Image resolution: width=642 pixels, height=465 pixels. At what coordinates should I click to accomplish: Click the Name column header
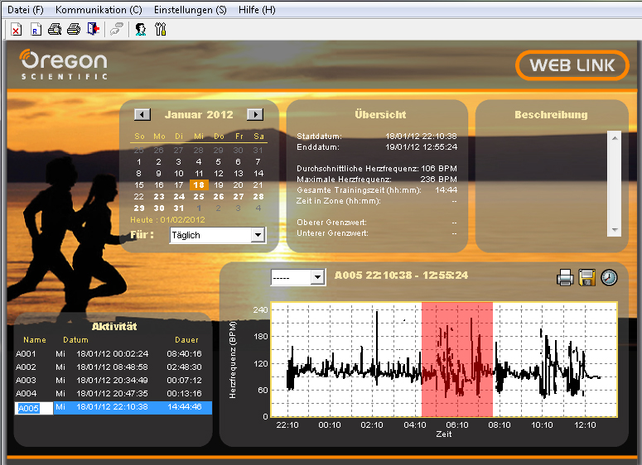coord(35,340)
